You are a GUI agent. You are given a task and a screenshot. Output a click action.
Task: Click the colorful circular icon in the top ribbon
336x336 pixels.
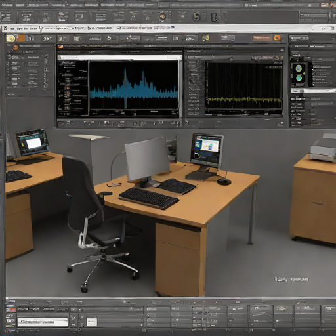162,16
